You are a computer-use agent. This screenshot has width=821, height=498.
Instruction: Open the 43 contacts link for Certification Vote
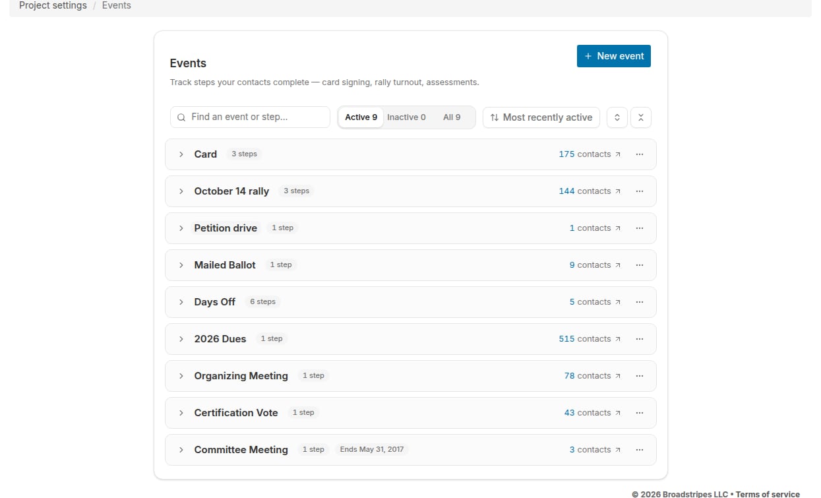tap(592, 413)
